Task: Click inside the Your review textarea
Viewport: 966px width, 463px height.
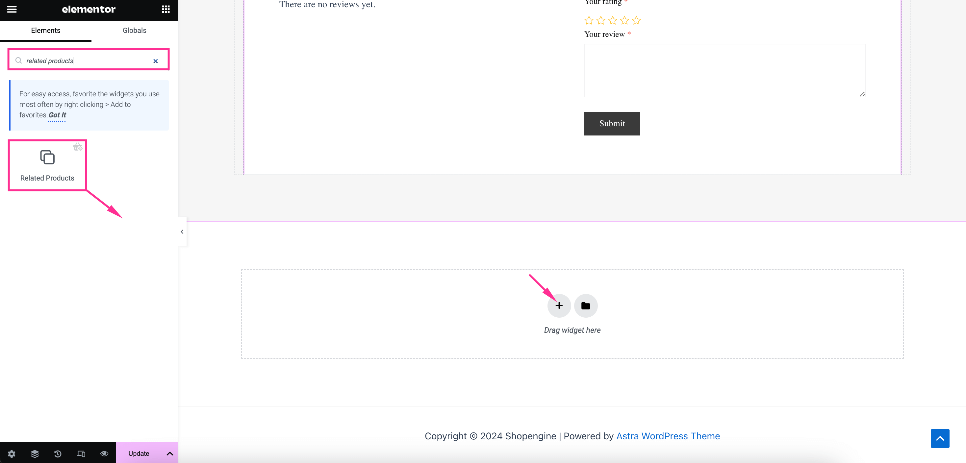Action: pyautogui.click(x=724, y=71)
